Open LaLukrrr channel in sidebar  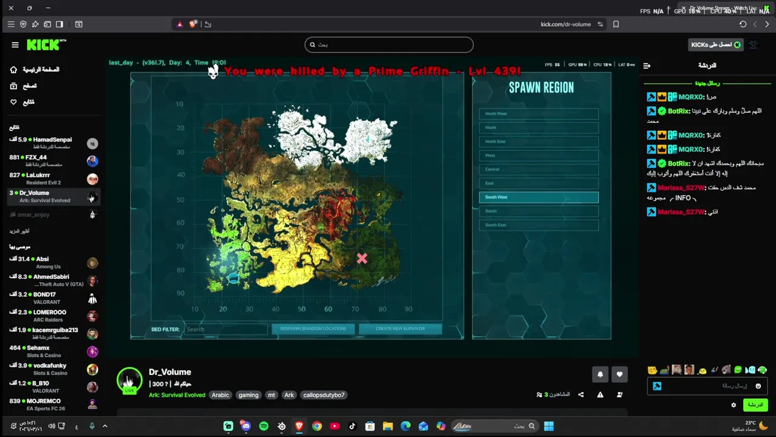pyautogui.click(x=53, y=178)
